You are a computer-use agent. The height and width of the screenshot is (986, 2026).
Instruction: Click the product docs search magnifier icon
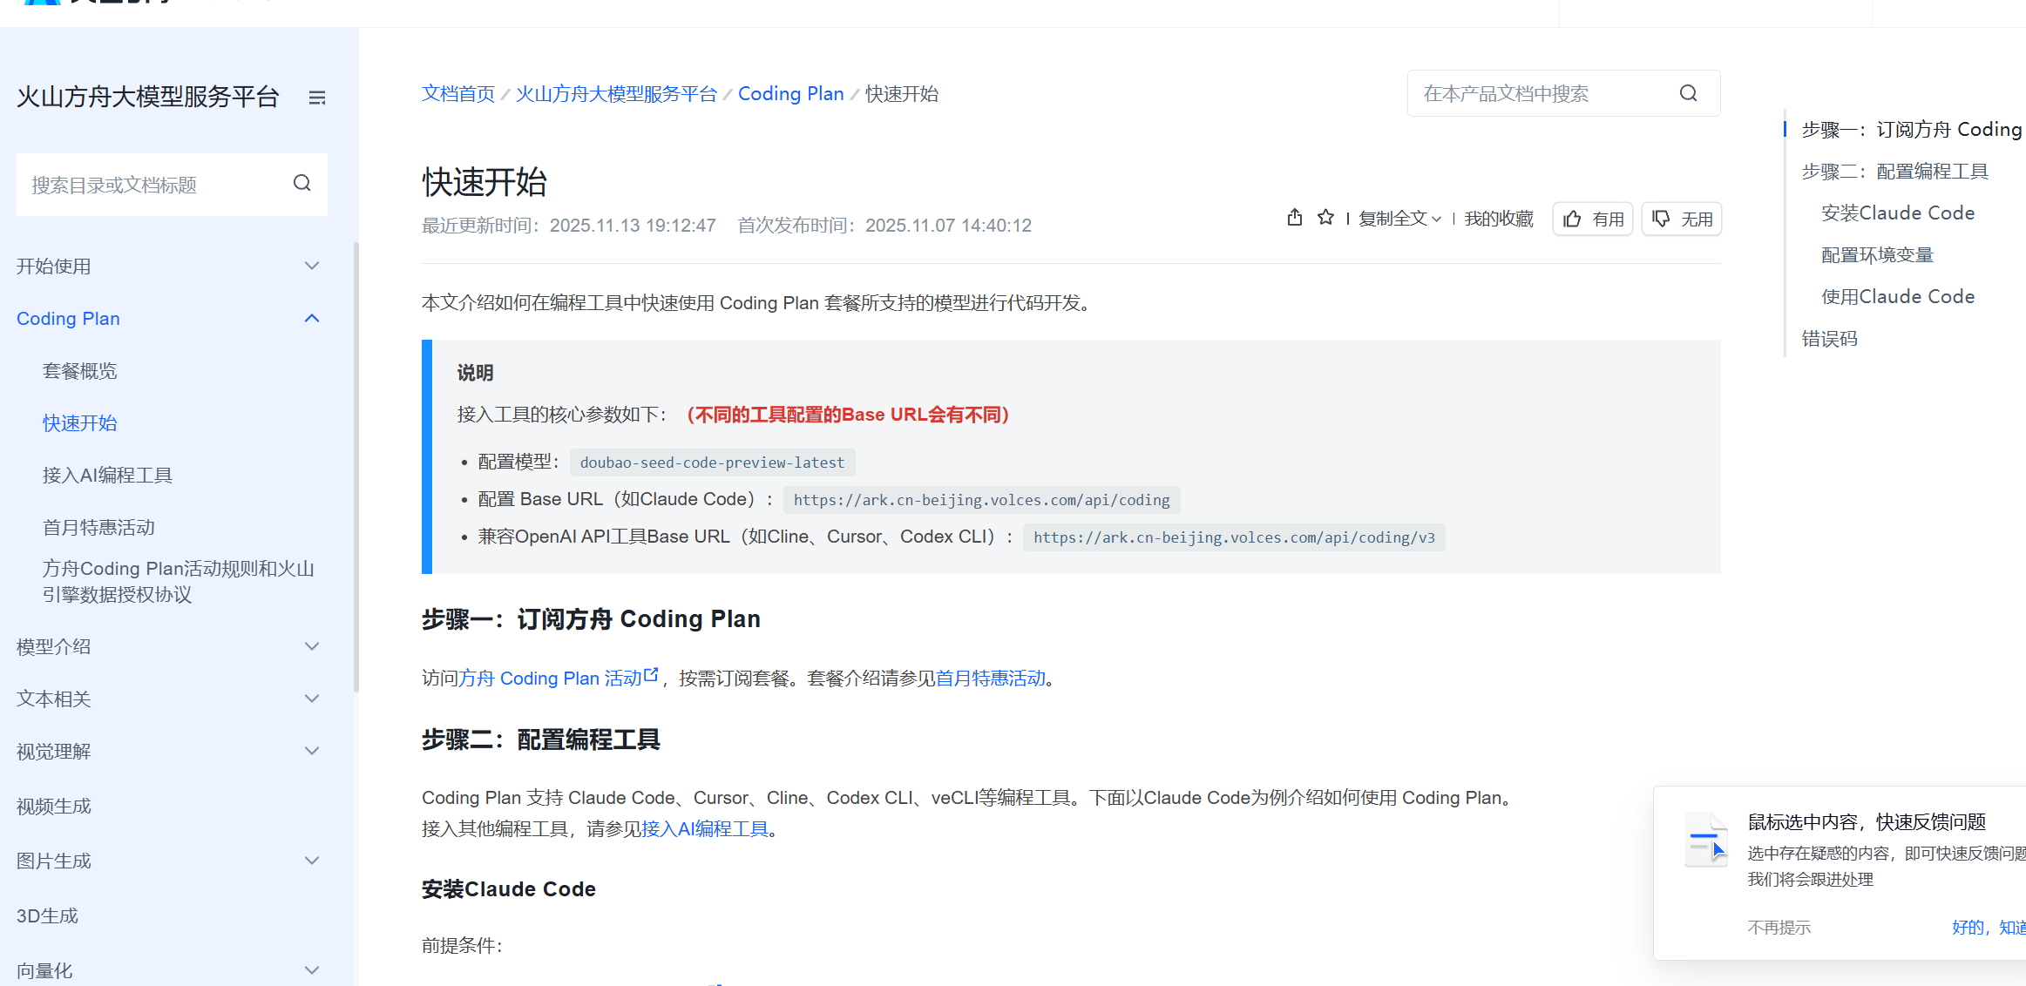tap(1689, 93)
